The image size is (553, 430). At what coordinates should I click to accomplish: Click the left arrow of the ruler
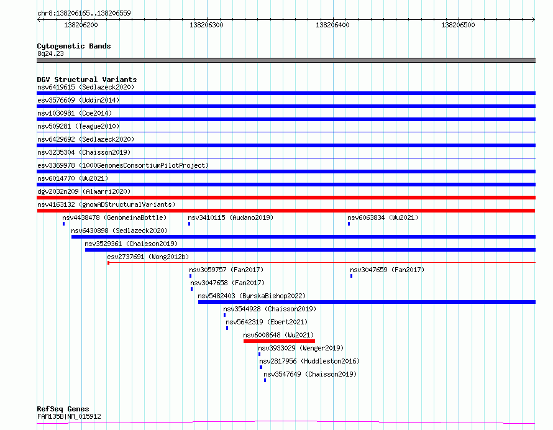coord(39,19)
